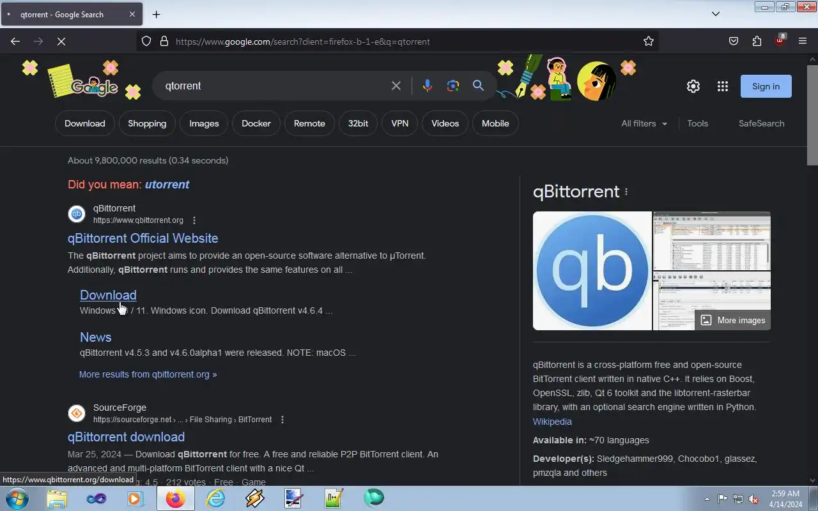Open the Download sitelink
The width and height of the screenshot is (818, 511).
[x=108, y=295]
